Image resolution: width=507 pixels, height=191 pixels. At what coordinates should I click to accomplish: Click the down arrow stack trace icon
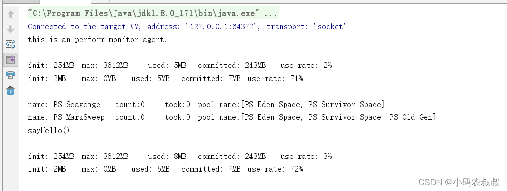(11, 29)
